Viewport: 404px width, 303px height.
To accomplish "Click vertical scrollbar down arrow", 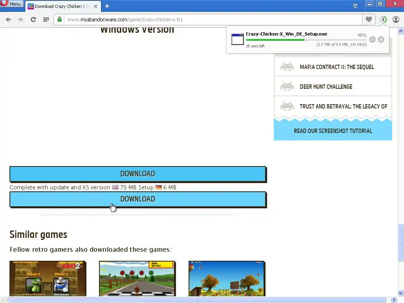I will point(401,293).
